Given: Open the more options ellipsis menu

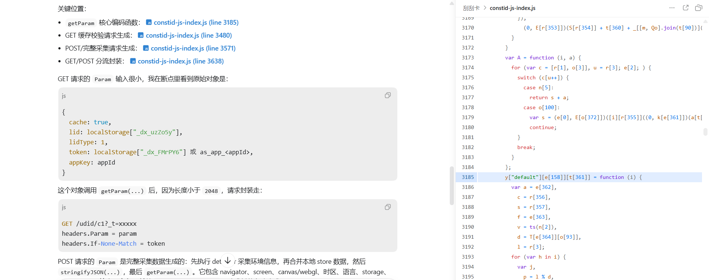Looking at the screenshot, I should click(672, 8).
